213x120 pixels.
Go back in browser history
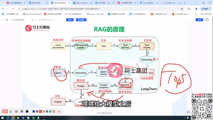3,9
